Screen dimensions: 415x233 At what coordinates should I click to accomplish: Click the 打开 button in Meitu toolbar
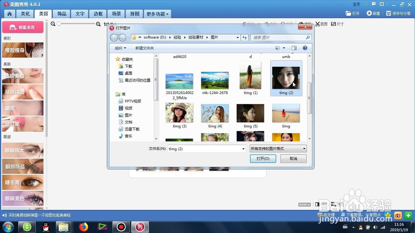pos(352,13)
